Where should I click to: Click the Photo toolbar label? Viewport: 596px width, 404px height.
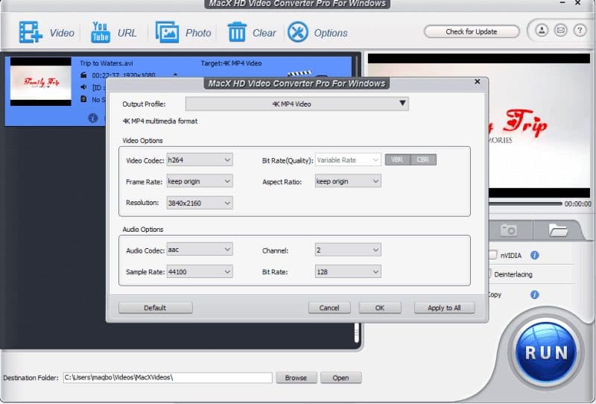(198, 33)
